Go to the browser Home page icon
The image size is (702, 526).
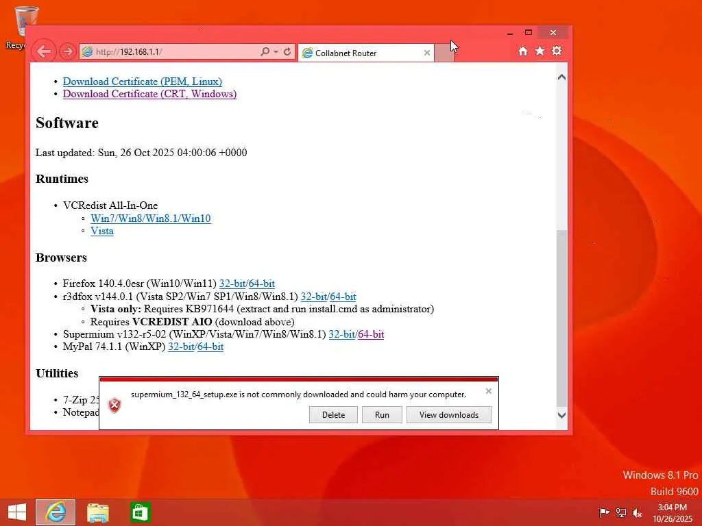coord(523,51)
